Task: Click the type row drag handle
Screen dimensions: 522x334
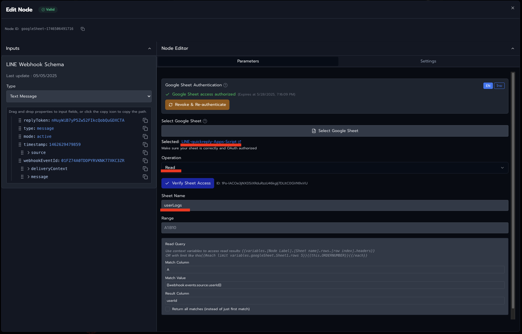Action: (x=20, y=128)
